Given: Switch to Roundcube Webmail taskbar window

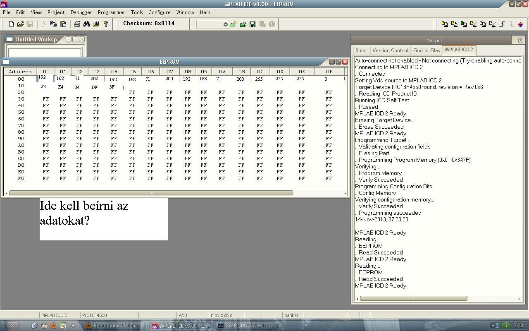Looking at the screenshot, I should (x=114, y=326).
